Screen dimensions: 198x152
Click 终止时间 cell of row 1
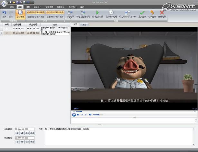(x=33, y=29)
